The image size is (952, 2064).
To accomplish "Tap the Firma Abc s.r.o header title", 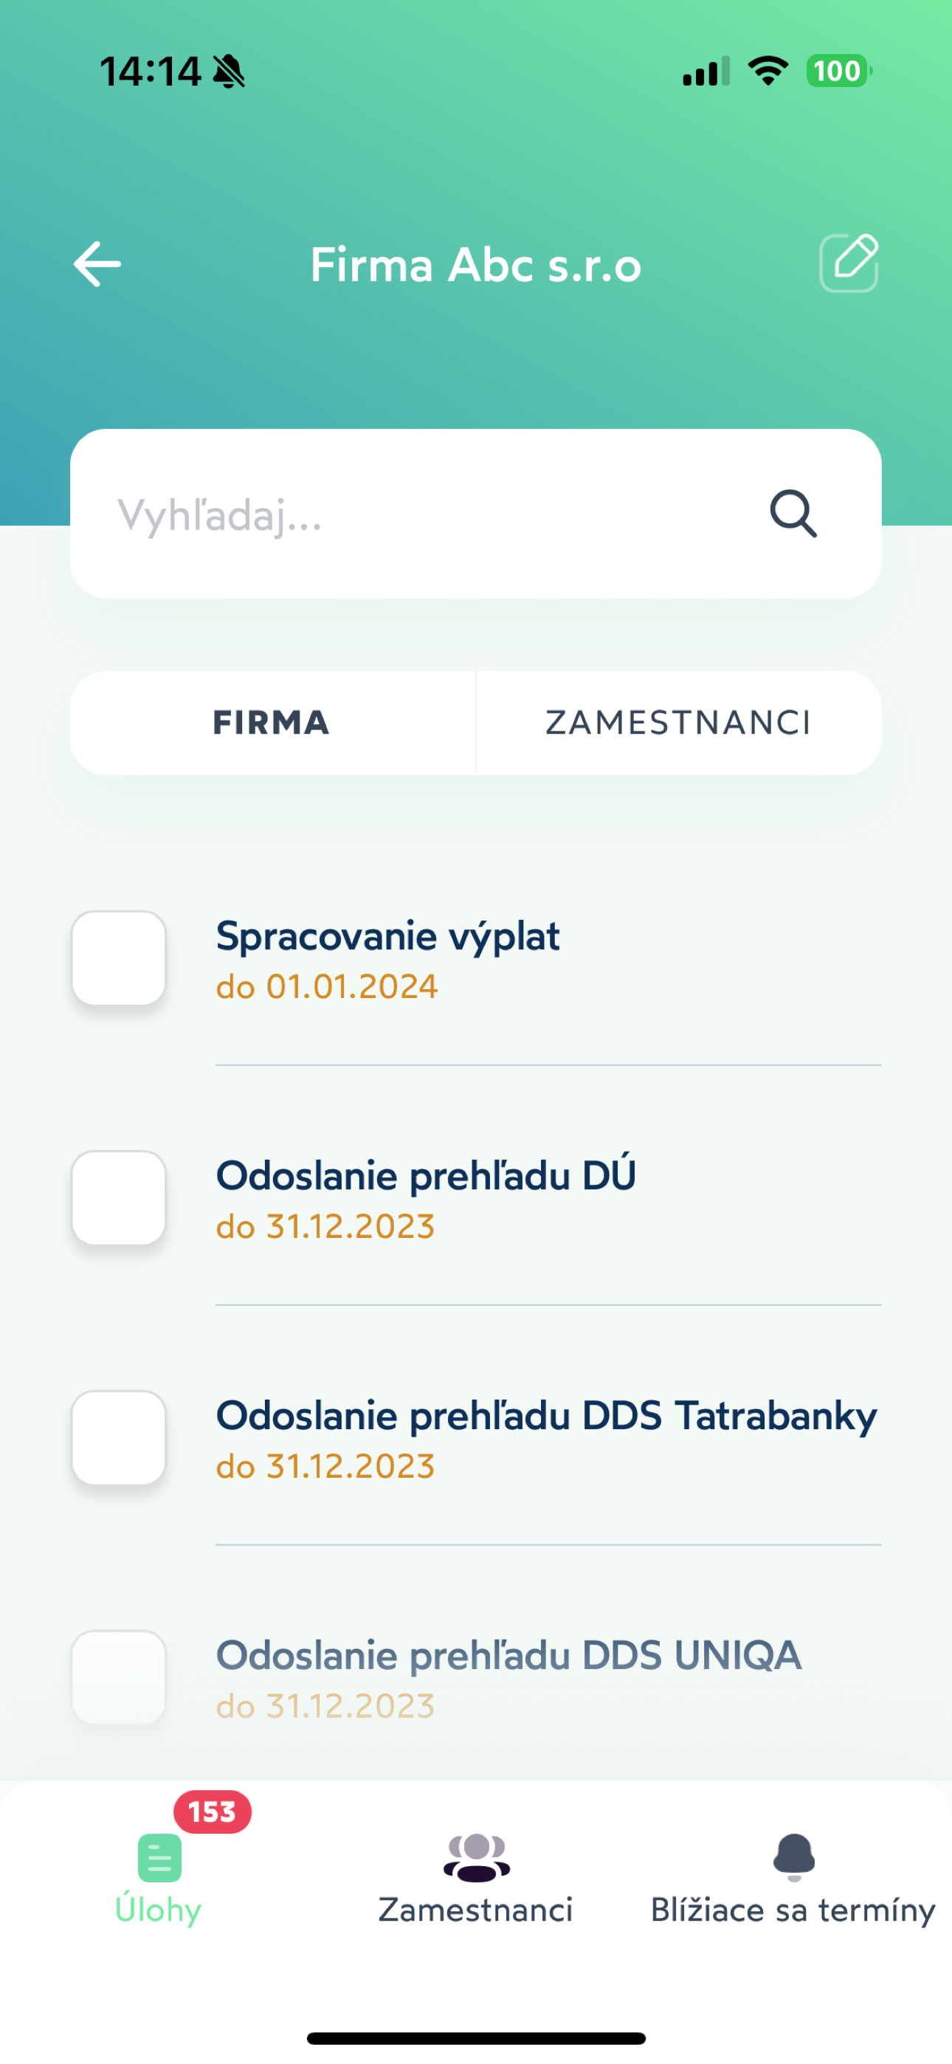I will 476,264.
